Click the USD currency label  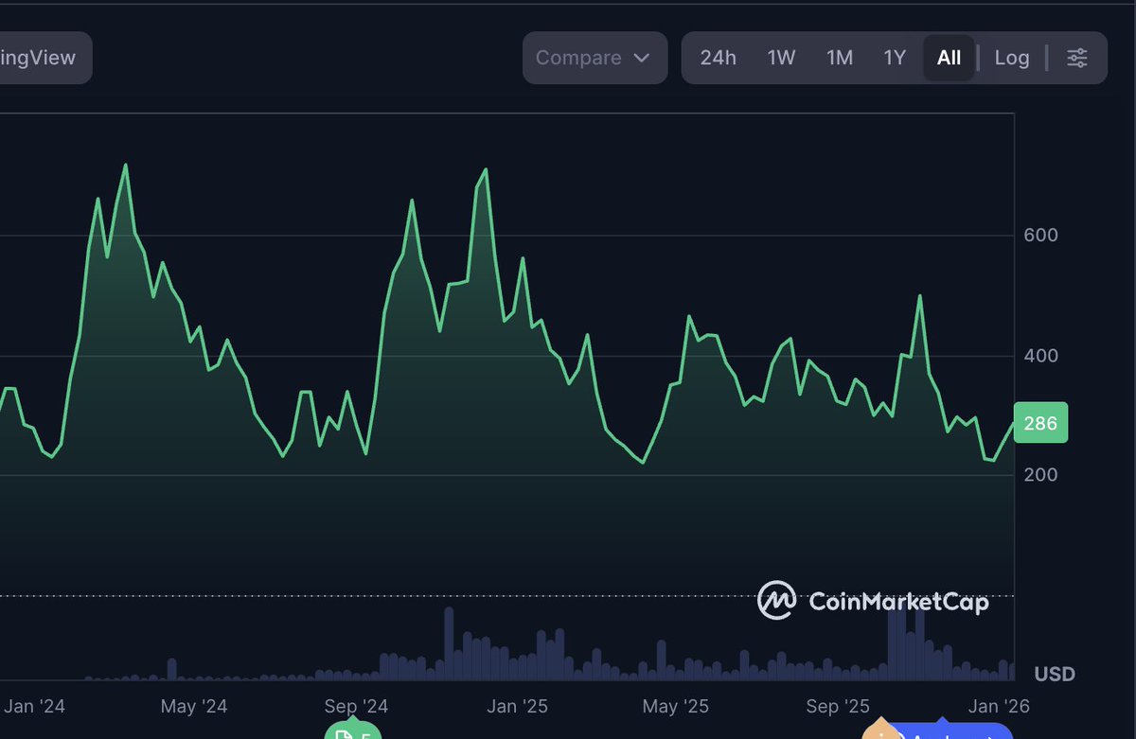(1055, 674)
